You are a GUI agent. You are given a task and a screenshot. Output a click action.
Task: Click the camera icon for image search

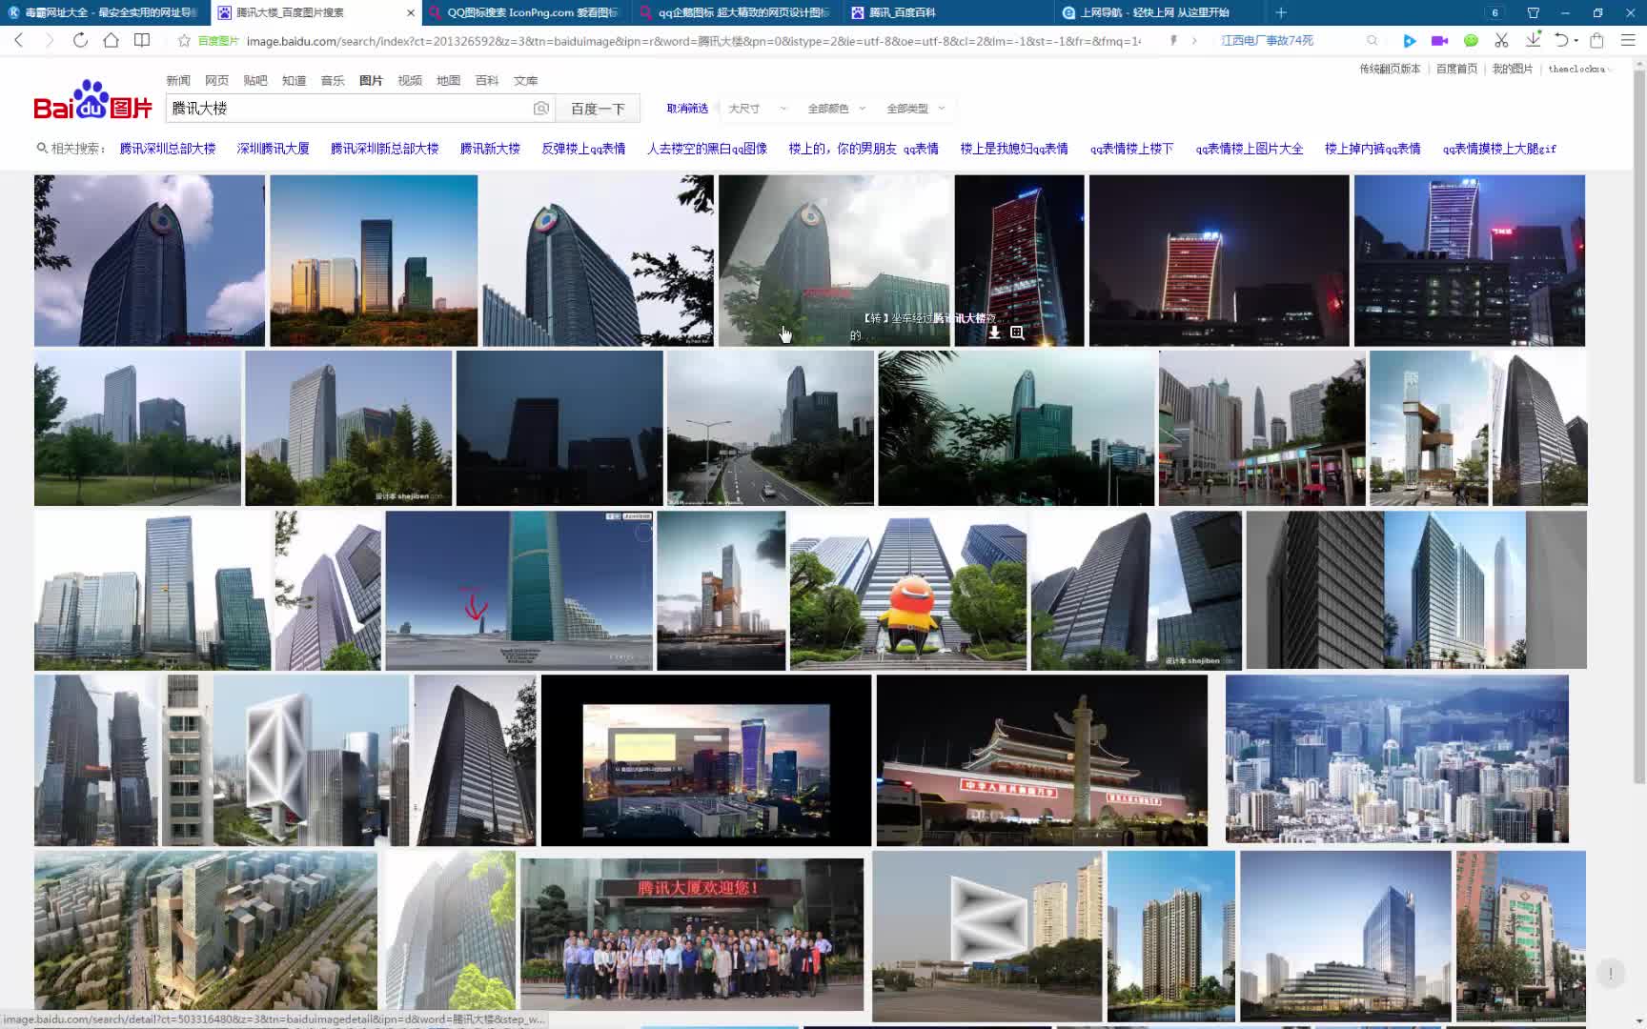(x=541, y=109)
